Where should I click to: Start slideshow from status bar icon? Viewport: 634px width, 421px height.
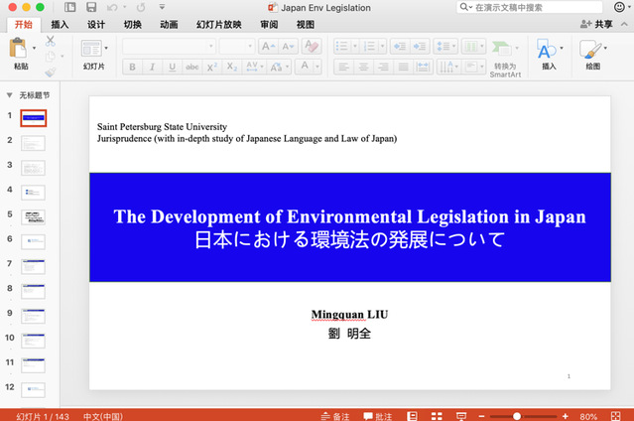click(461, 415)
